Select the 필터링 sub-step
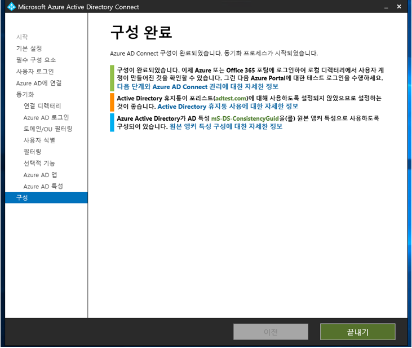412x348 pixels. point(32,152)
